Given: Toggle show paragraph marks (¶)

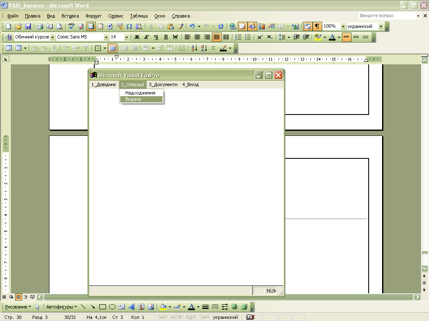Looking at the screenshot, I should tap(317, 26).
